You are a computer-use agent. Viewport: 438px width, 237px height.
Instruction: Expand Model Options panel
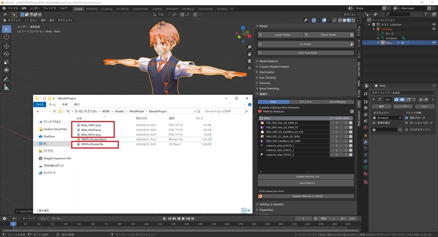pyautogui.click(x=269, y=61)
